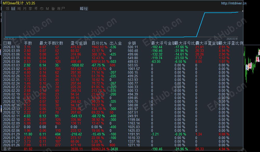Image resolution: width=260 pixels, height=152 pixels.
Task: Click trade count 165
Action: [x=58, y=123]
